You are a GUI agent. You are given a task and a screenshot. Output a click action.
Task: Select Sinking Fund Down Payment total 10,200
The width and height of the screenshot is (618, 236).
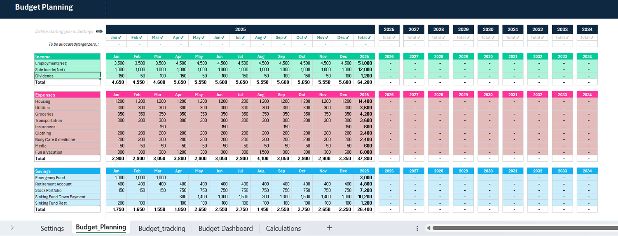pyautogui.click(x=365, y=197)
